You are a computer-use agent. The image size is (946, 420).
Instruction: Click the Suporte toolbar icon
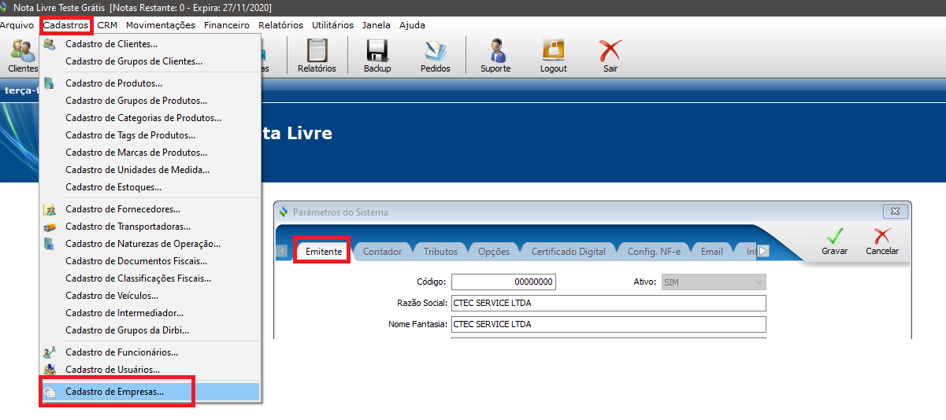(495, 55)
